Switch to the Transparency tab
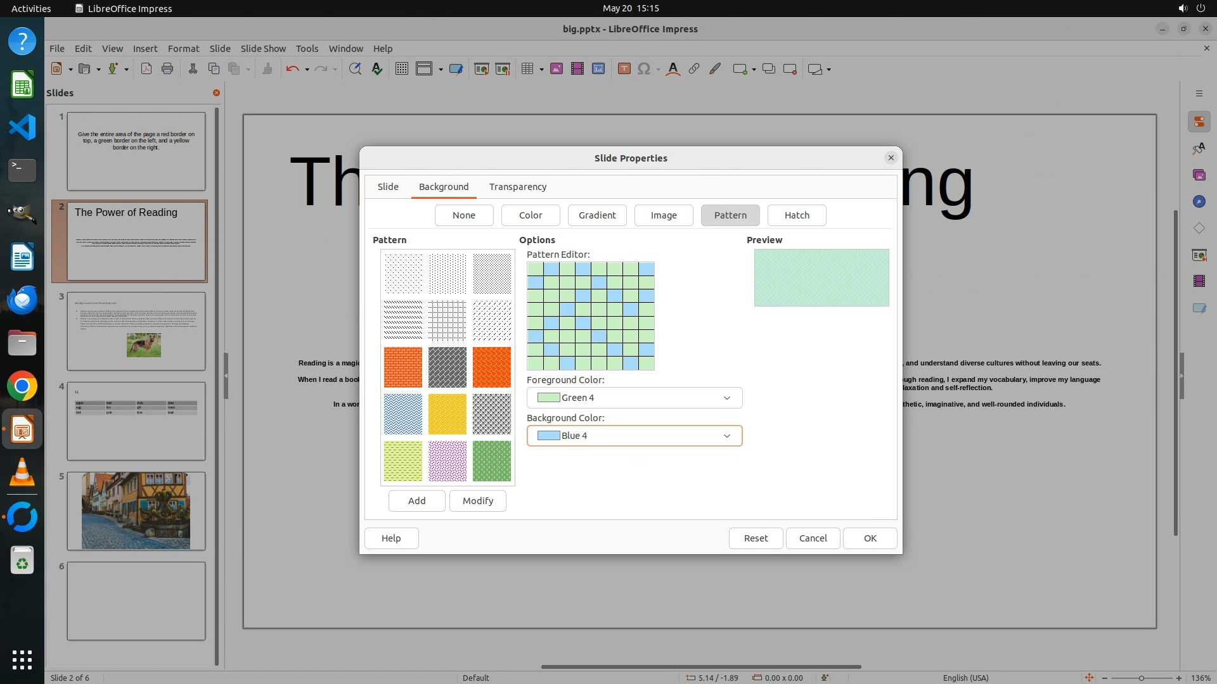1217x684 pixels. click(518, 187)
